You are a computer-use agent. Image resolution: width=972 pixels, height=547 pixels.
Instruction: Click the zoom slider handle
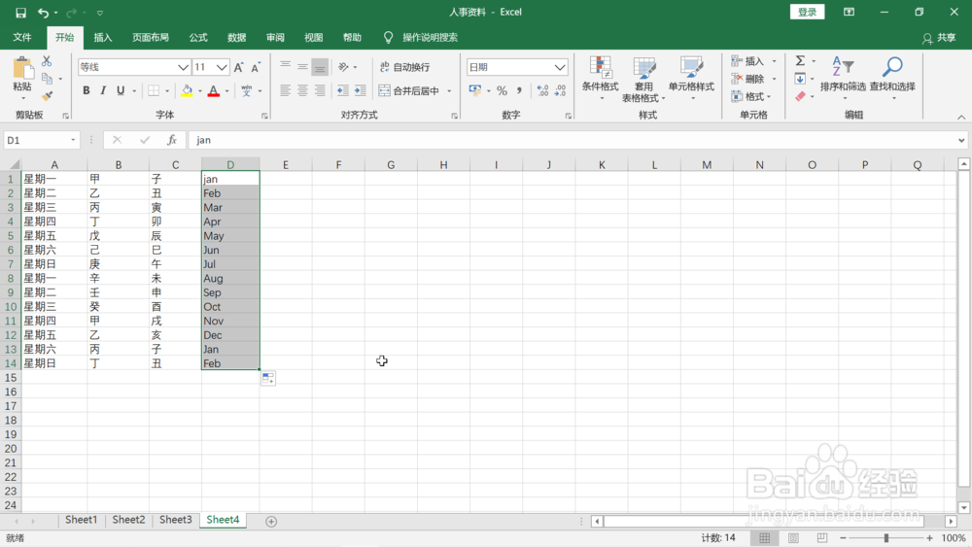pyautogui.click(x=885, y=537)
